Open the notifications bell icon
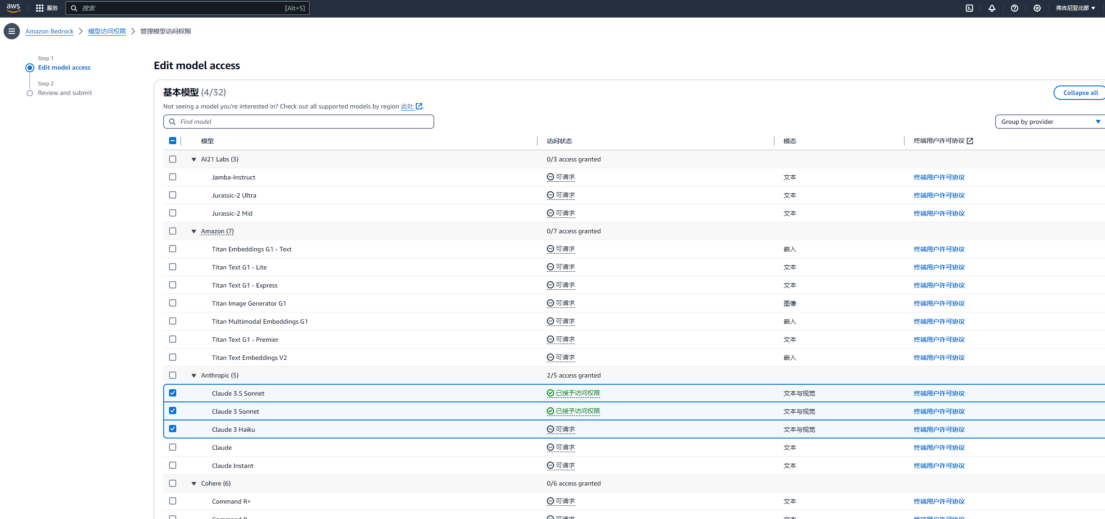This screenshot has width=1105, height=519. [x=992, y=8]
